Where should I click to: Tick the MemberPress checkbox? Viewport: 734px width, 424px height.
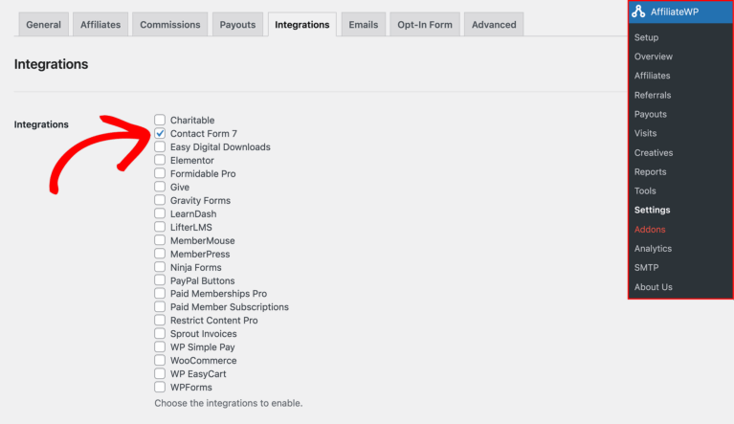(x=160, y=254)
